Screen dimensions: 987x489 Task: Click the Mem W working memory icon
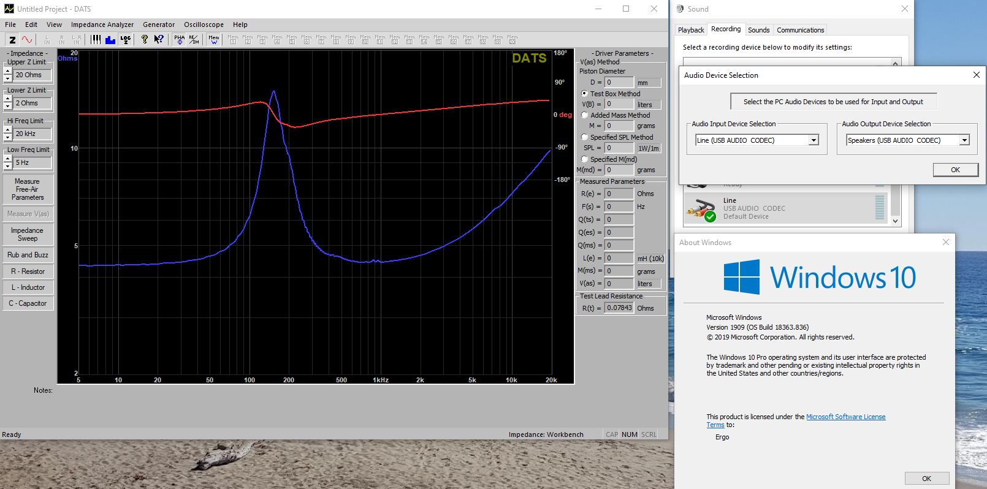tap(213, 40)
